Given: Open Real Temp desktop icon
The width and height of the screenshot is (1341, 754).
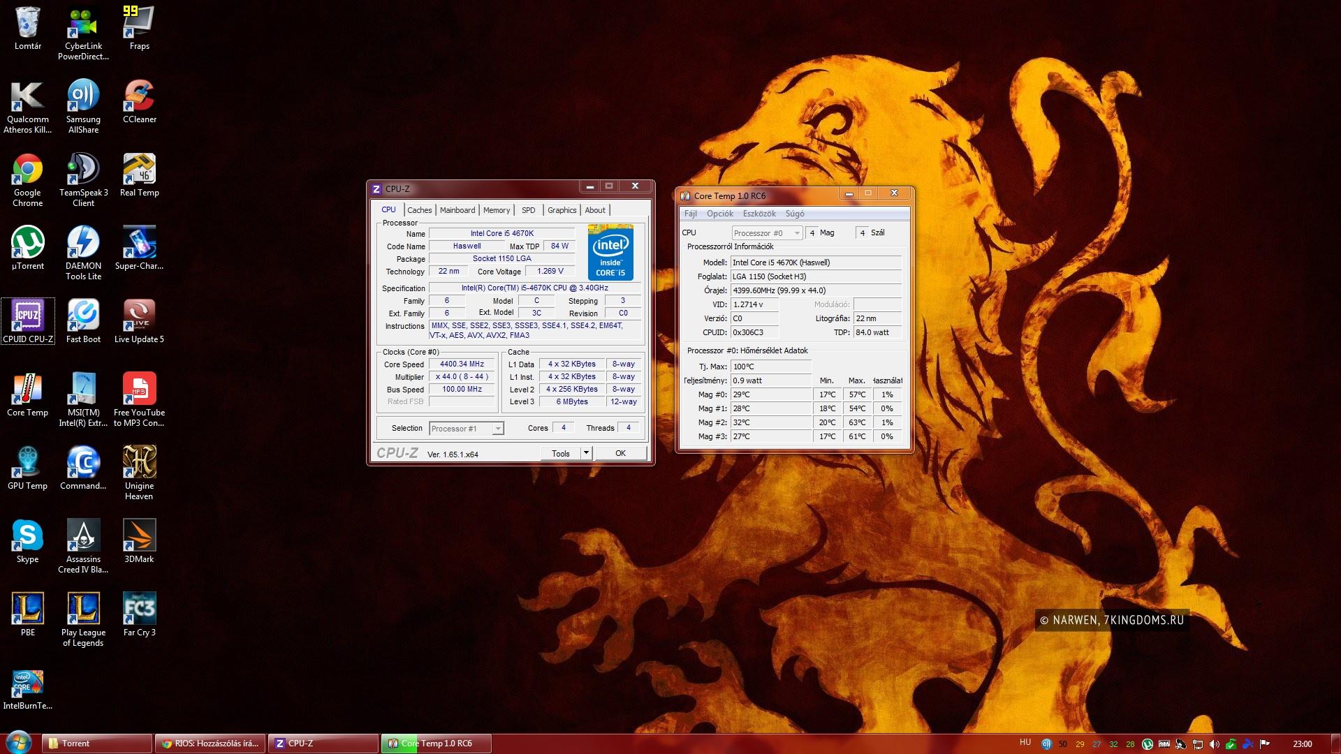Looking at the screenshot, I should click(139, 176).
